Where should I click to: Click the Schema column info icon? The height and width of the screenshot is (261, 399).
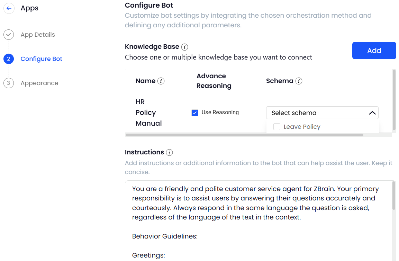[299, 81]
